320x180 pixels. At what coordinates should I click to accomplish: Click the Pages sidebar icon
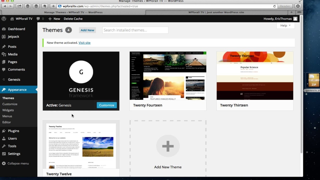(4, 62)
